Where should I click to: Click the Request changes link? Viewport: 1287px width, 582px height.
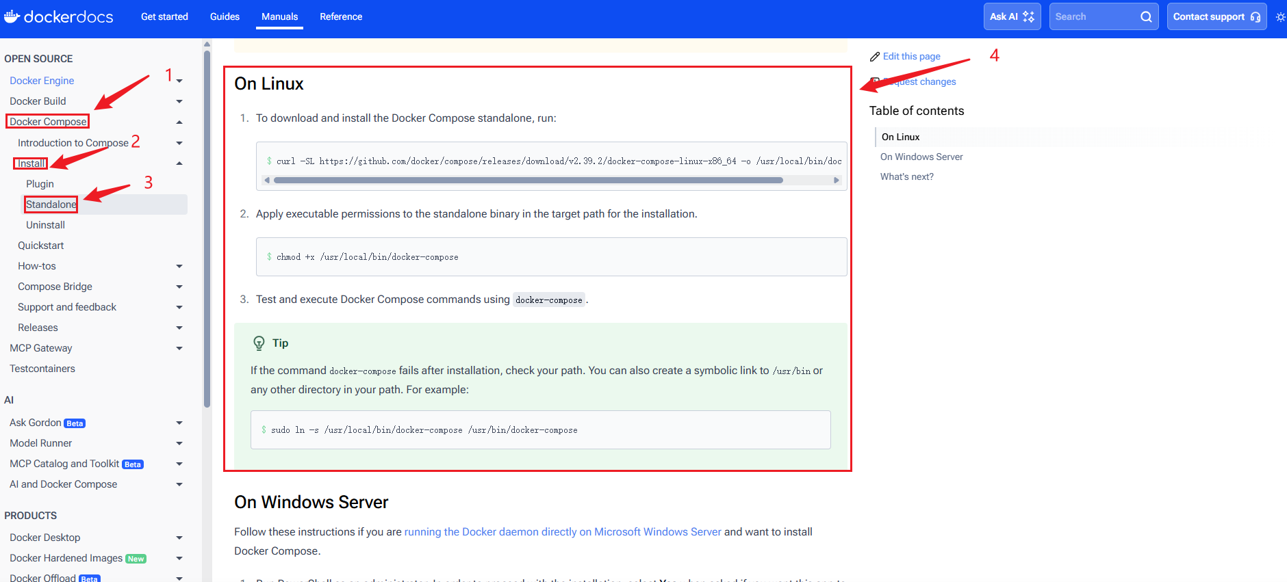click(x=919, y=82)
